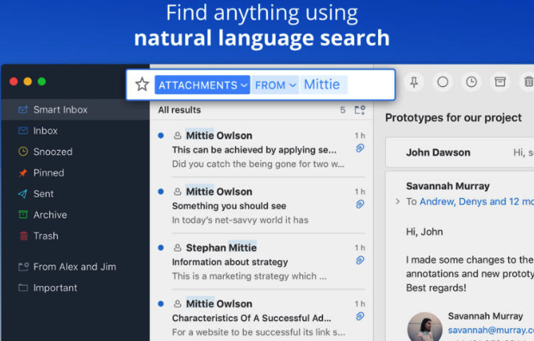This screenshot has width=534, height=341.
Task: Expand recipients chevron beside 'To Andrew, Denys'
Action: [x=397, y=201]
